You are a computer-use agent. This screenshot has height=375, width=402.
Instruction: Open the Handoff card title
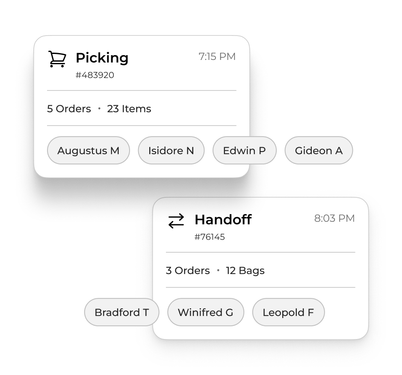(223, 220)
